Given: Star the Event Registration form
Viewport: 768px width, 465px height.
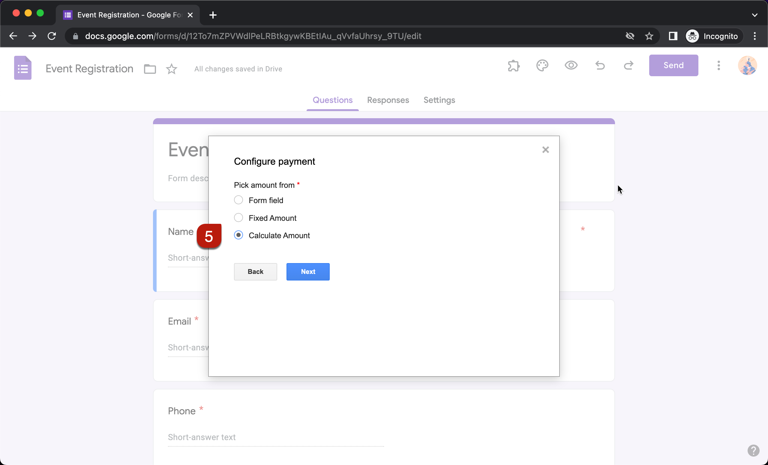Looking at the screenshot, I should tap(172, 69).
